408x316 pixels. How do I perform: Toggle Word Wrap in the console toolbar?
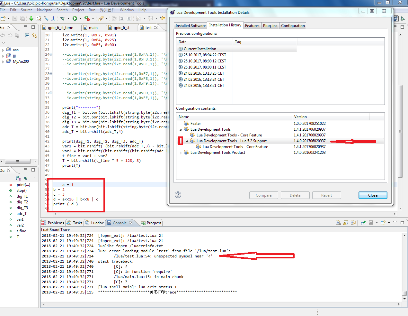pyautogui.click(x=353, y=223)
